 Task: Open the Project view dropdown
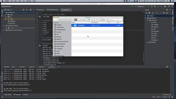point(8,10)
